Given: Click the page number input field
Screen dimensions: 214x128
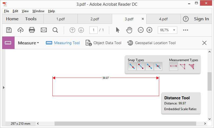Looking at the screenshot, I should 93,30.
